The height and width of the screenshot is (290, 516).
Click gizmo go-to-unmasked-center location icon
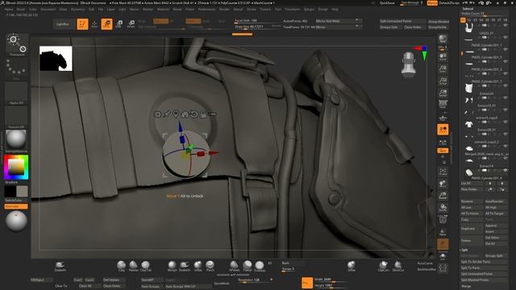click(176, 114)
